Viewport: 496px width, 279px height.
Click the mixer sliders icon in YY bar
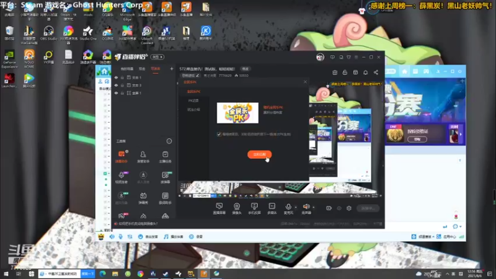coord(130,237)
